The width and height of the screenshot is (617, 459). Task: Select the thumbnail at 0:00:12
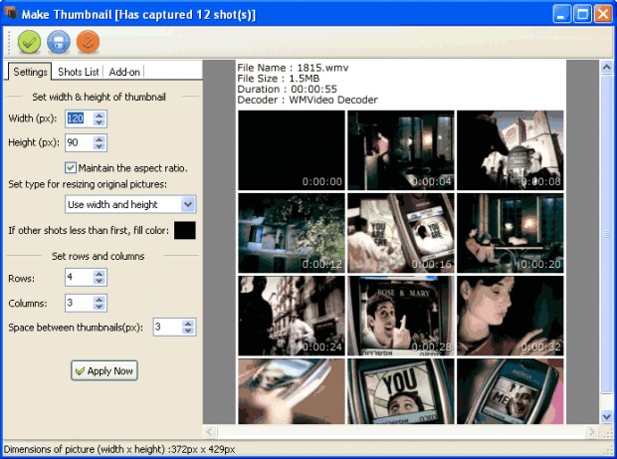point(292,233)
